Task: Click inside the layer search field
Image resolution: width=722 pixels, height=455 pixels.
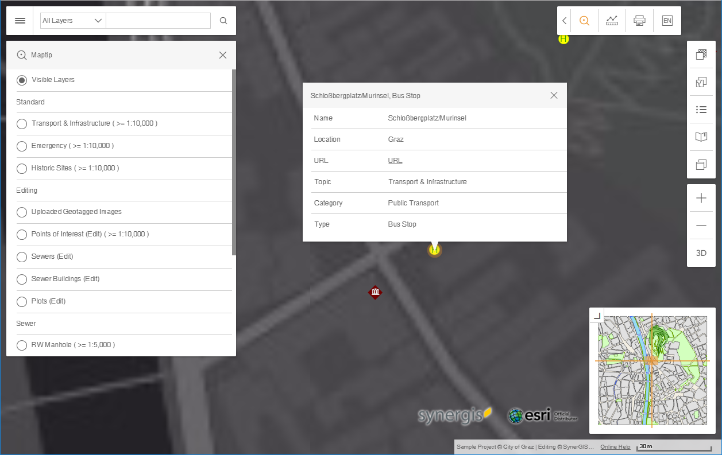Action: 158,20
